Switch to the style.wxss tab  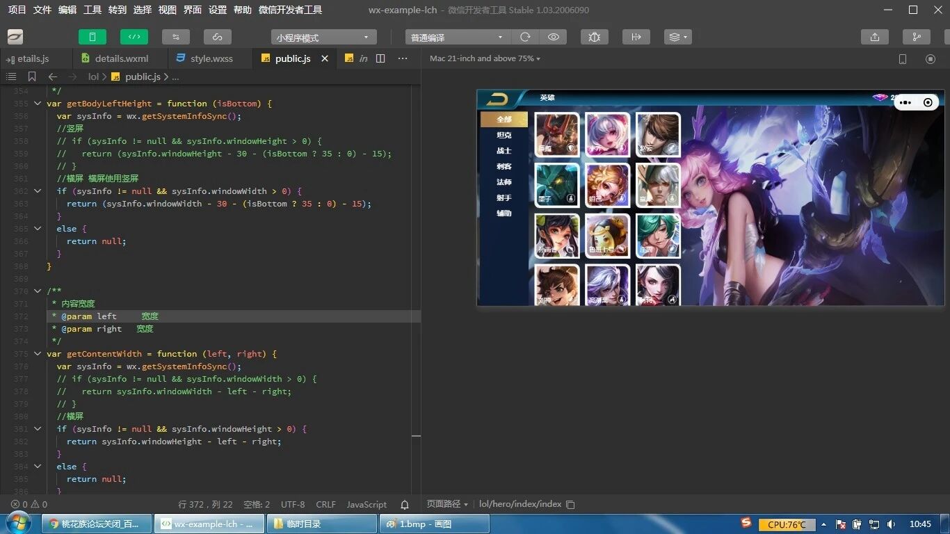click(211, 58)
